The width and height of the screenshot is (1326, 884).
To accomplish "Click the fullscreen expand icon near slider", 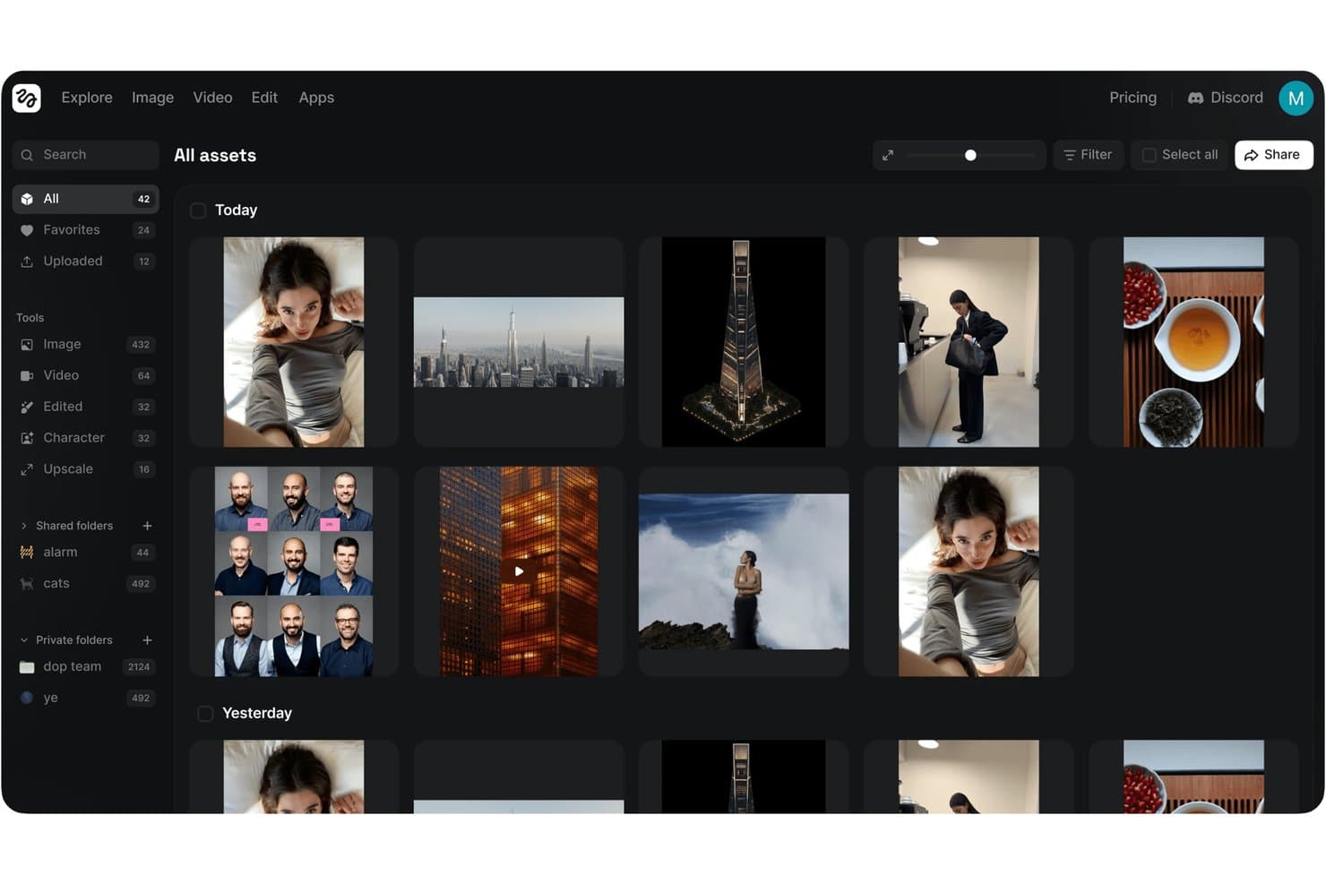I will [x=888, y=155].
